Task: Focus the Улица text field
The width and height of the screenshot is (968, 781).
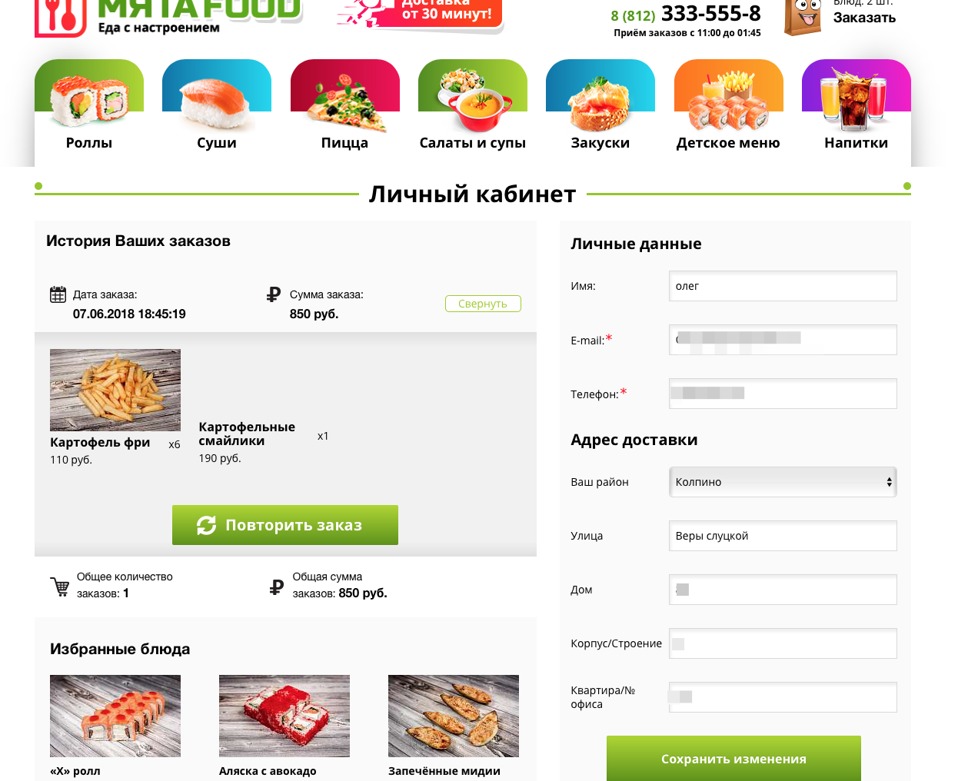Action: click(x=783, y=536)
